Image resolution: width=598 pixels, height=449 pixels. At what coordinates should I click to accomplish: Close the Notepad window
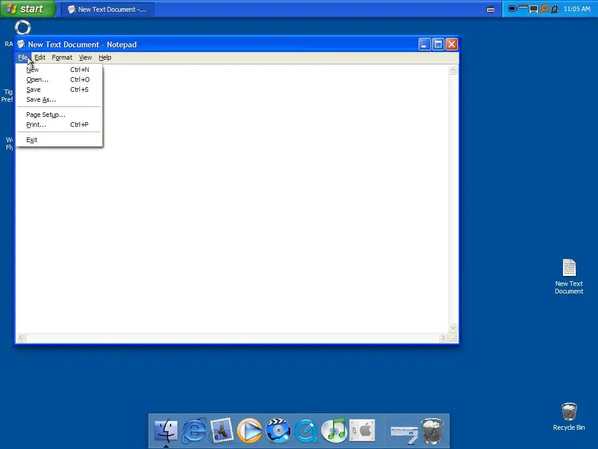pos(452,44)
